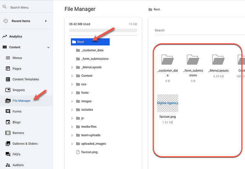Screen dimensions: 245x169
Task: Expand the uploaded_images folder chevron
Action: (72, 144)
